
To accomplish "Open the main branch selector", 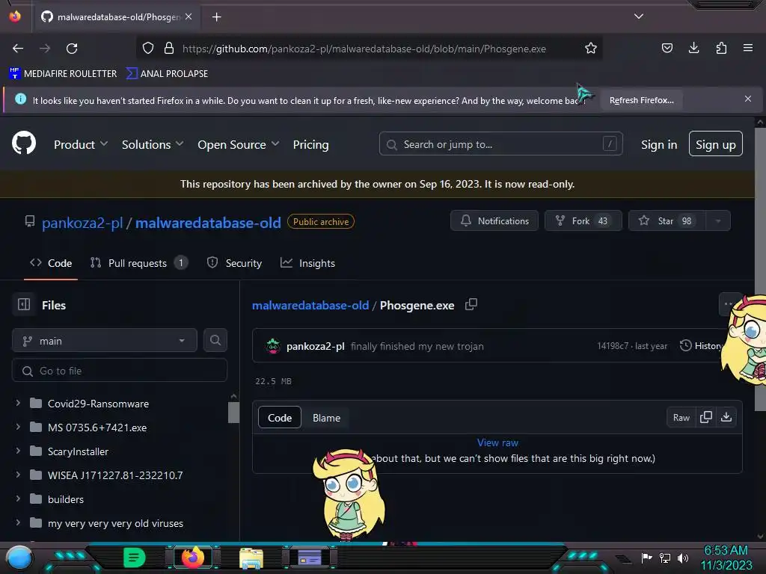I will 105,341.
